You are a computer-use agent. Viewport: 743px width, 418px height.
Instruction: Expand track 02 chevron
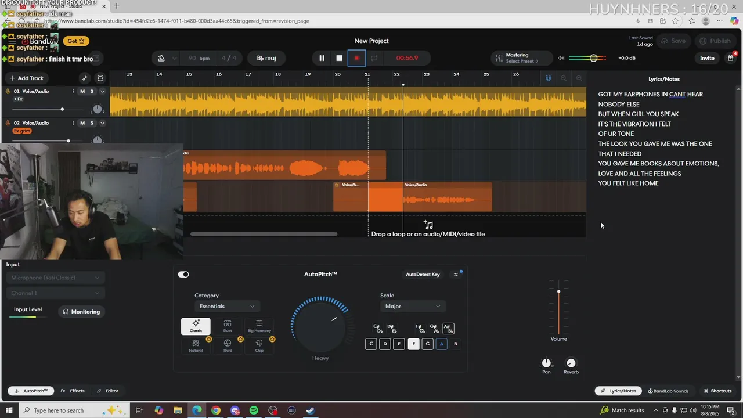click(x=102, y=123)
